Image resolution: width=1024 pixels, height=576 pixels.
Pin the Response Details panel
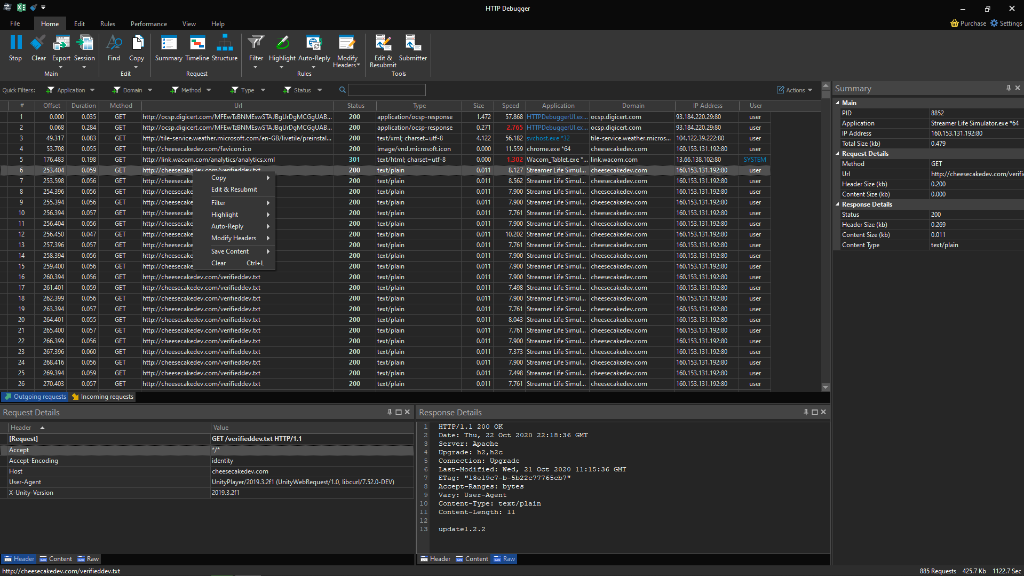click(806, 412)
